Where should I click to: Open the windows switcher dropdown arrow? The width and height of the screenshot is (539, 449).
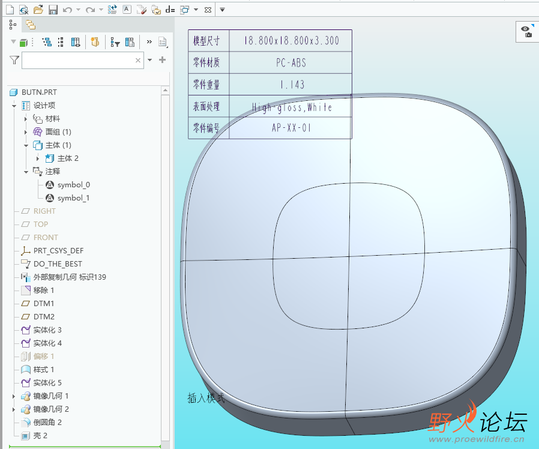(x=196, y=10)
